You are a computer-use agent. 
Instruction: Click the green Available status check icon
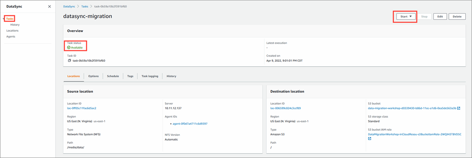coord(69,48)
